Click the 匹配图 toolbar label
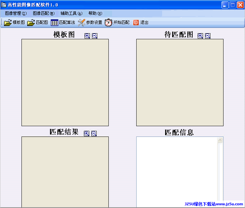Screen dimensions: 245x208 click(x=42, y=22)
